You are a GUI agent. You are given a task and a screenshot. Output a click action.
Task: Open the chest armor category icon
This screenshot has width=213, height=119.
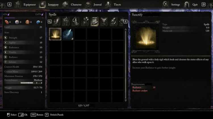(104, 21)
